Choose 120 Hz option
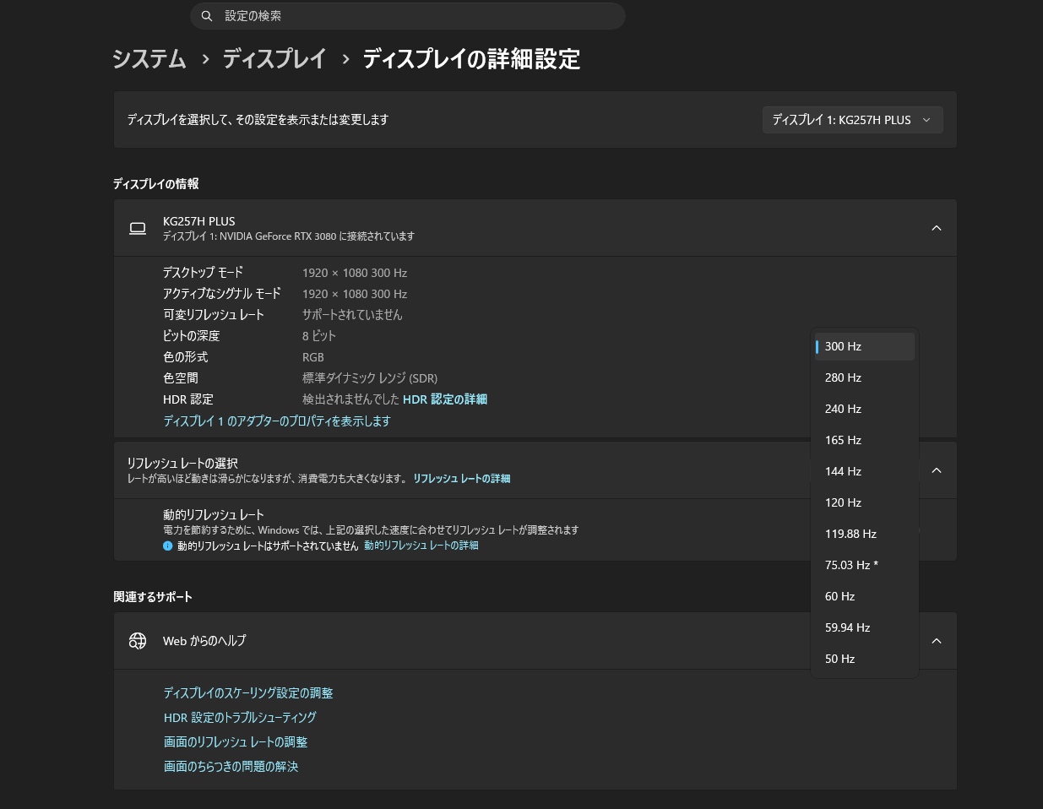The height and width of the screenshot is (809, 1043). point(864,502)
